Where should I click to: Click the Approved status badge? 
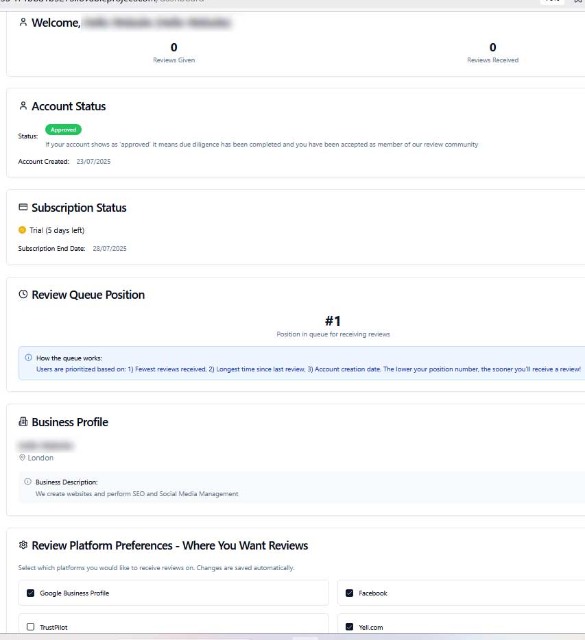click(x=63, y=129)
